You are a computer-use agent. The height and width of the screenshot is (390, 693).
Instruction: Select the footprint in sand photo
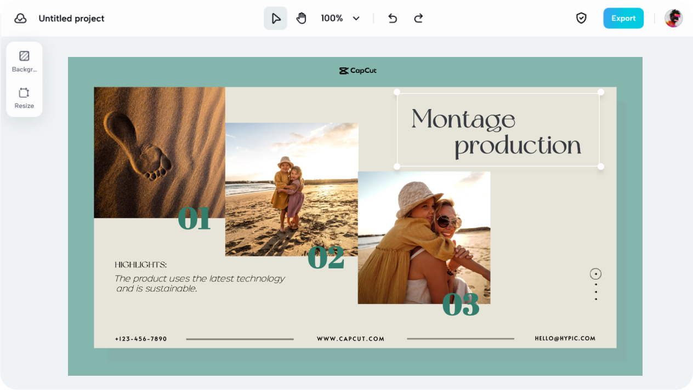(160, 152)
